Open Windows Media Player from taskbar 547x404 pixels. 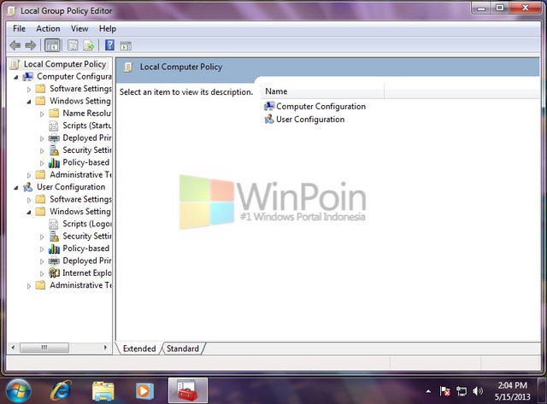coord(144,390)
